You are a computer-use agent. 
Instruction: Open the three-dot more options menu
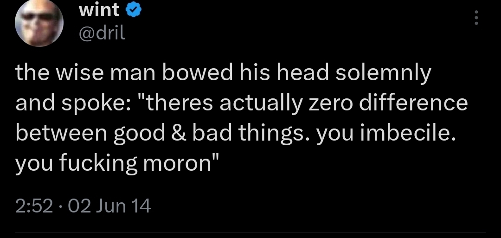(475, 18)
